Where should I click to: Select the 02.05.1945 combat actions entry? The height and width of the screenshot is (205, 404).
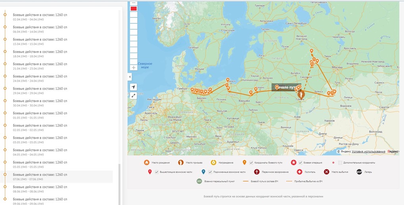[x=40, y=127]
